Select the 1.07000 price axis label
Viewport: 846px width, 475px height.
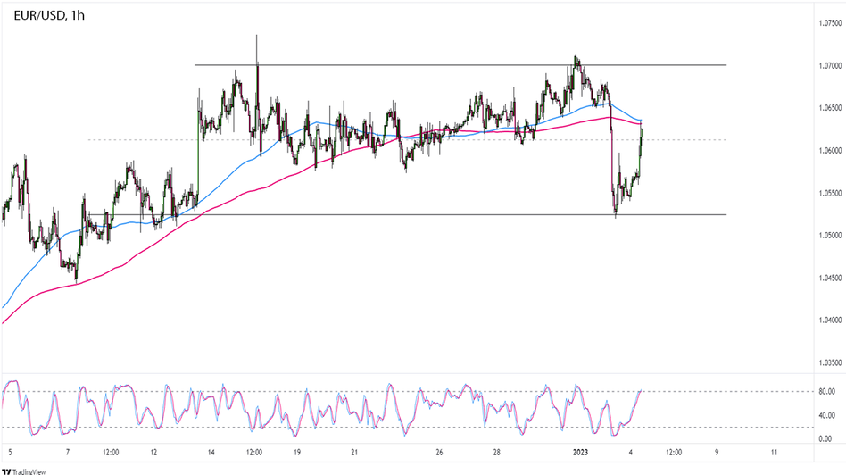click(x=830, y=66)
